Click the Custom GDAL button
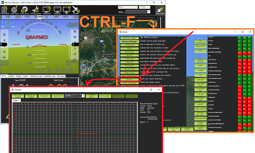The image size is (255, 153). point(187,129)
